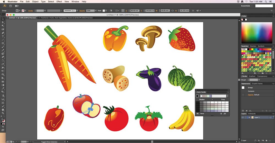Open the Fill color dropdown in control bar
The width and height of the screenshot is (275, 143).
pos(20,11)
